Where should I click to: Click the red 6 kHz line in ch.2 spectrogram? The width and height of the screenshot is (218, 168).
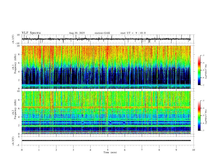click(x=106, y=107)
